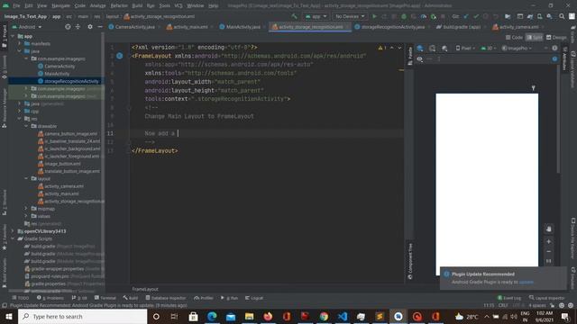Click the Git update project checkmark icon
The image size is (577, 324).
pos(466,16)
